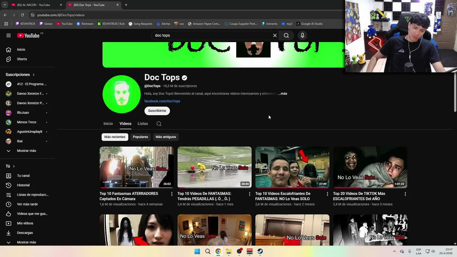Viewport: 457px width, 257px height.
Task: Filter videos by Más recientes
Action: pos(115,137)
